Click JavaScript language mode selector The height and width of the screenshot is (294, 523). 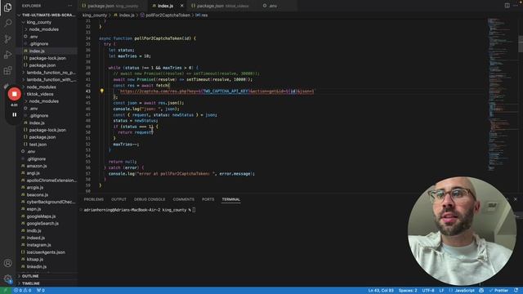coord(465,291)
